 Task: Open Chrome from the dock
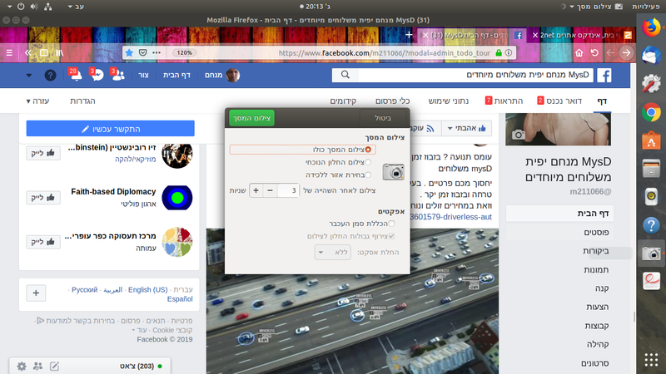[x=651, y=112]
